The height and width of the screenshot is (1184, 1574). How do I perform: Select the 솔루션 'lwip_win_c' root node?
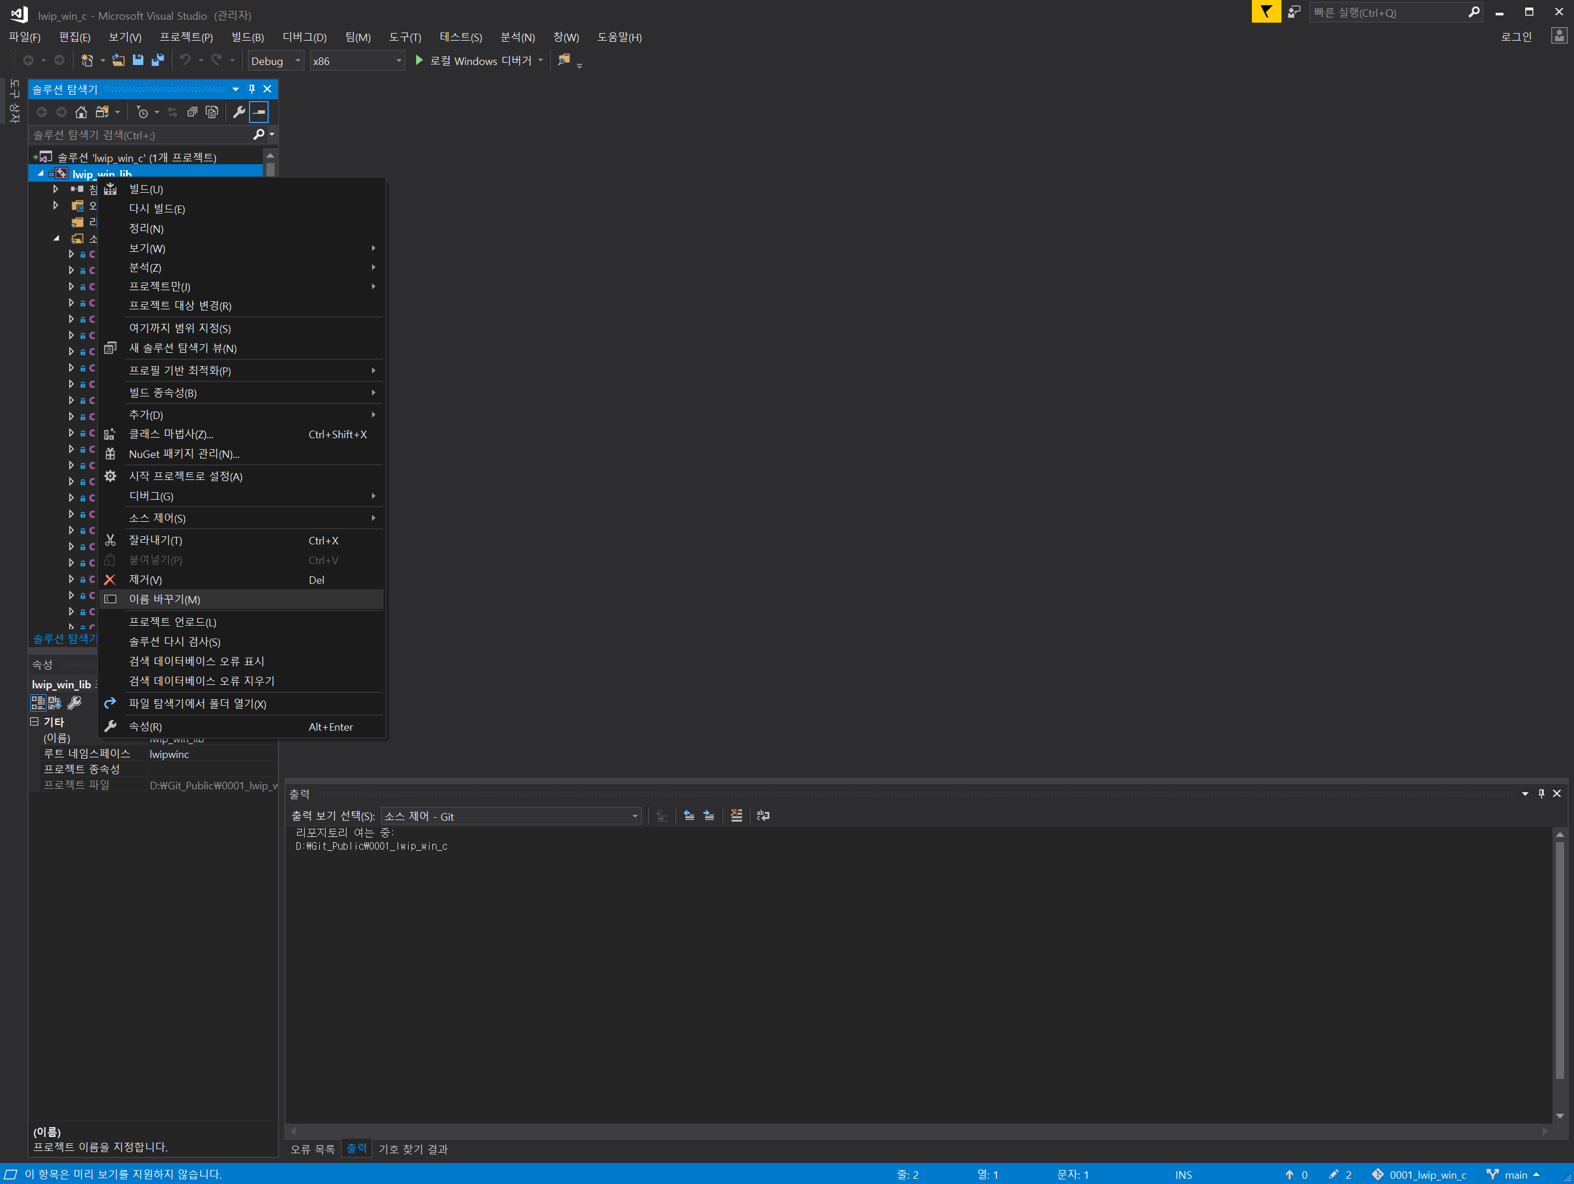[136, 157]
